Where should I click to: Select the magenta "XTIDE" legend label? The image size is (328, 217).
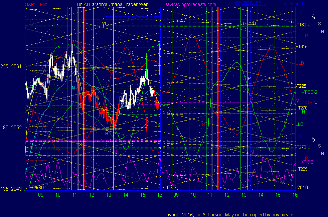(307, 162)
